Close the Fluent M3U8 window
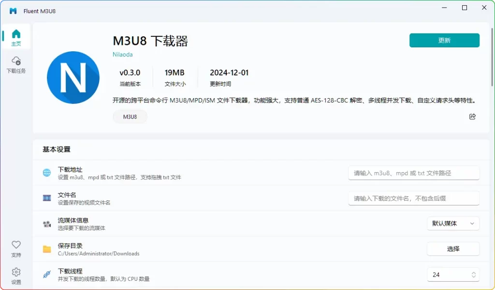 coord(484,8)
